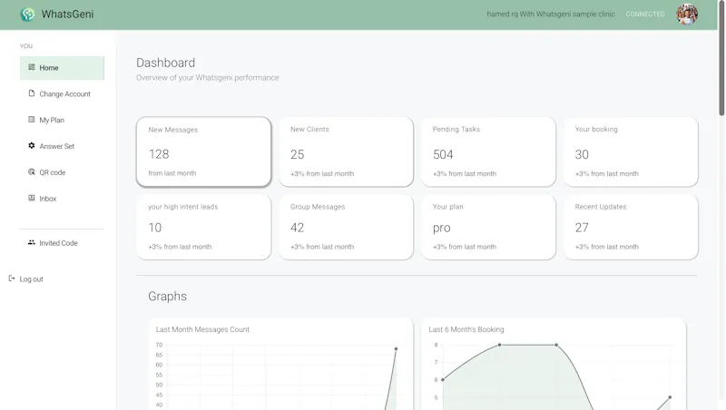Click the Graphs section heading
This screenshot has width=726, height=410.
(x=168, y=297)
